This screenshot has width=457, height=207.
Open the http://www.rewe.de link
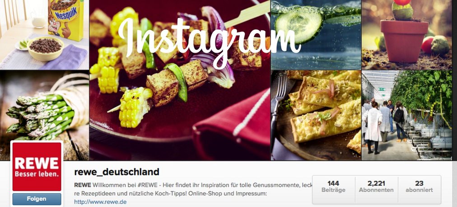pos(100,202)
